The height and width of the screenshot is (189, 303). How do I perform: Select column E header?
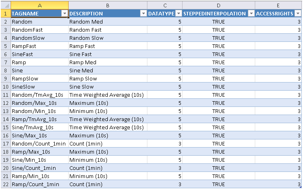coord(278,5)
